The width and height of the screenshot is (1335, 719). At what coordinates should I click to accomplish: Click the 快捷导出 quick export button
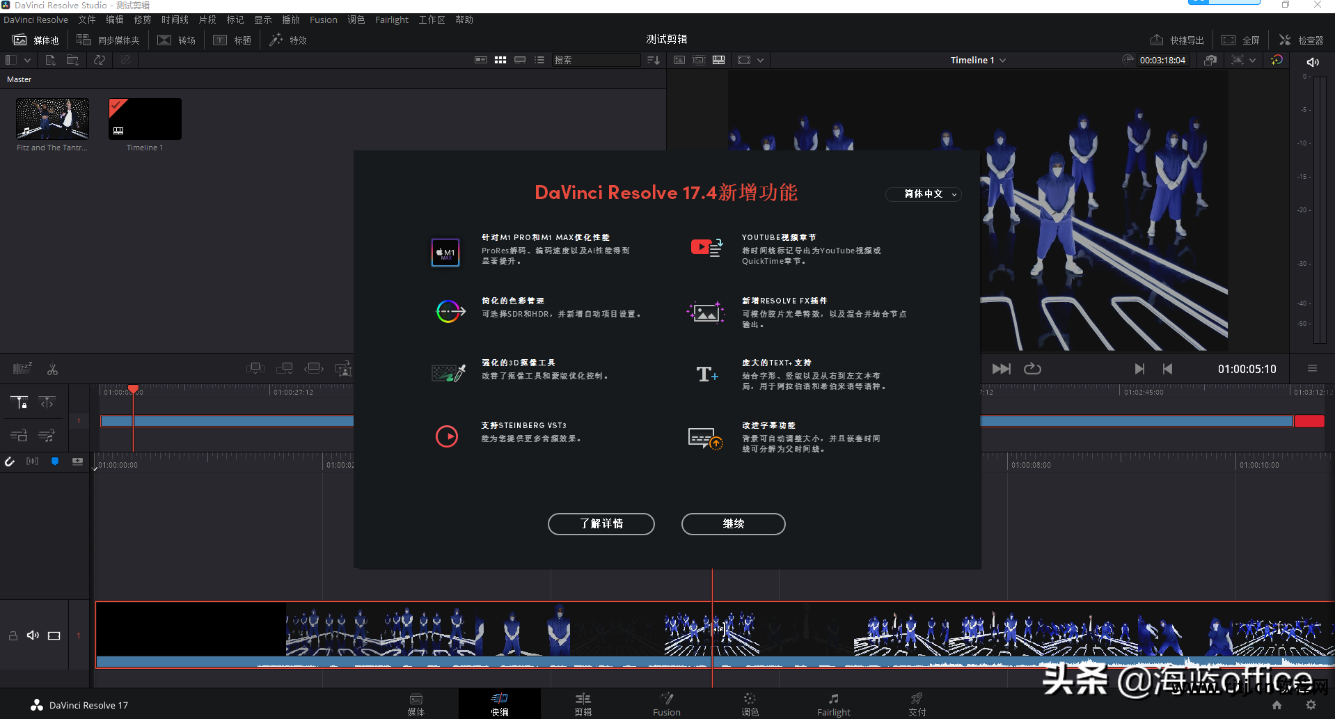[x=1177, y=40]
